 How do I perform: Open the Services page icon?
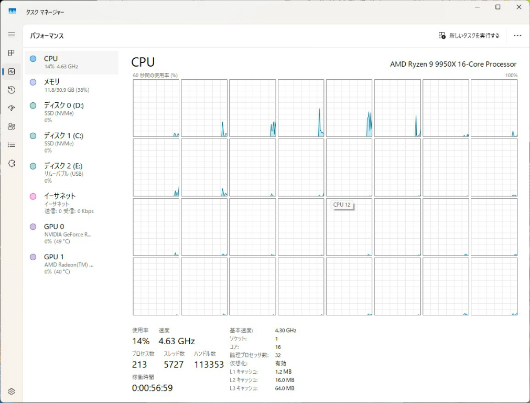[x=11, y=163]
